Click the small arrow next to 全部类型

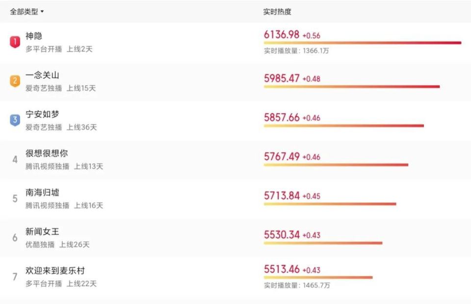(42, 11)
